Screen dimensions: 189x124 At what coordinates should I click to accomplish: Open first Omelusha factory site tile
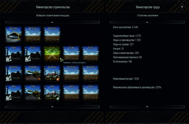[14, 73]
